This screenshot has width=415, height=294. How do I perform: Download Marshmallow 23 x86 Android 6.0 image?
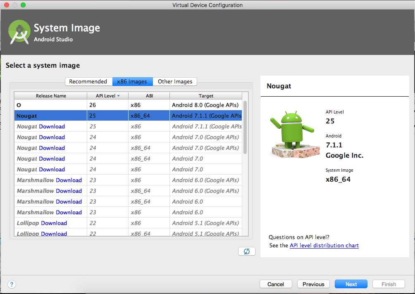[69, 212]
